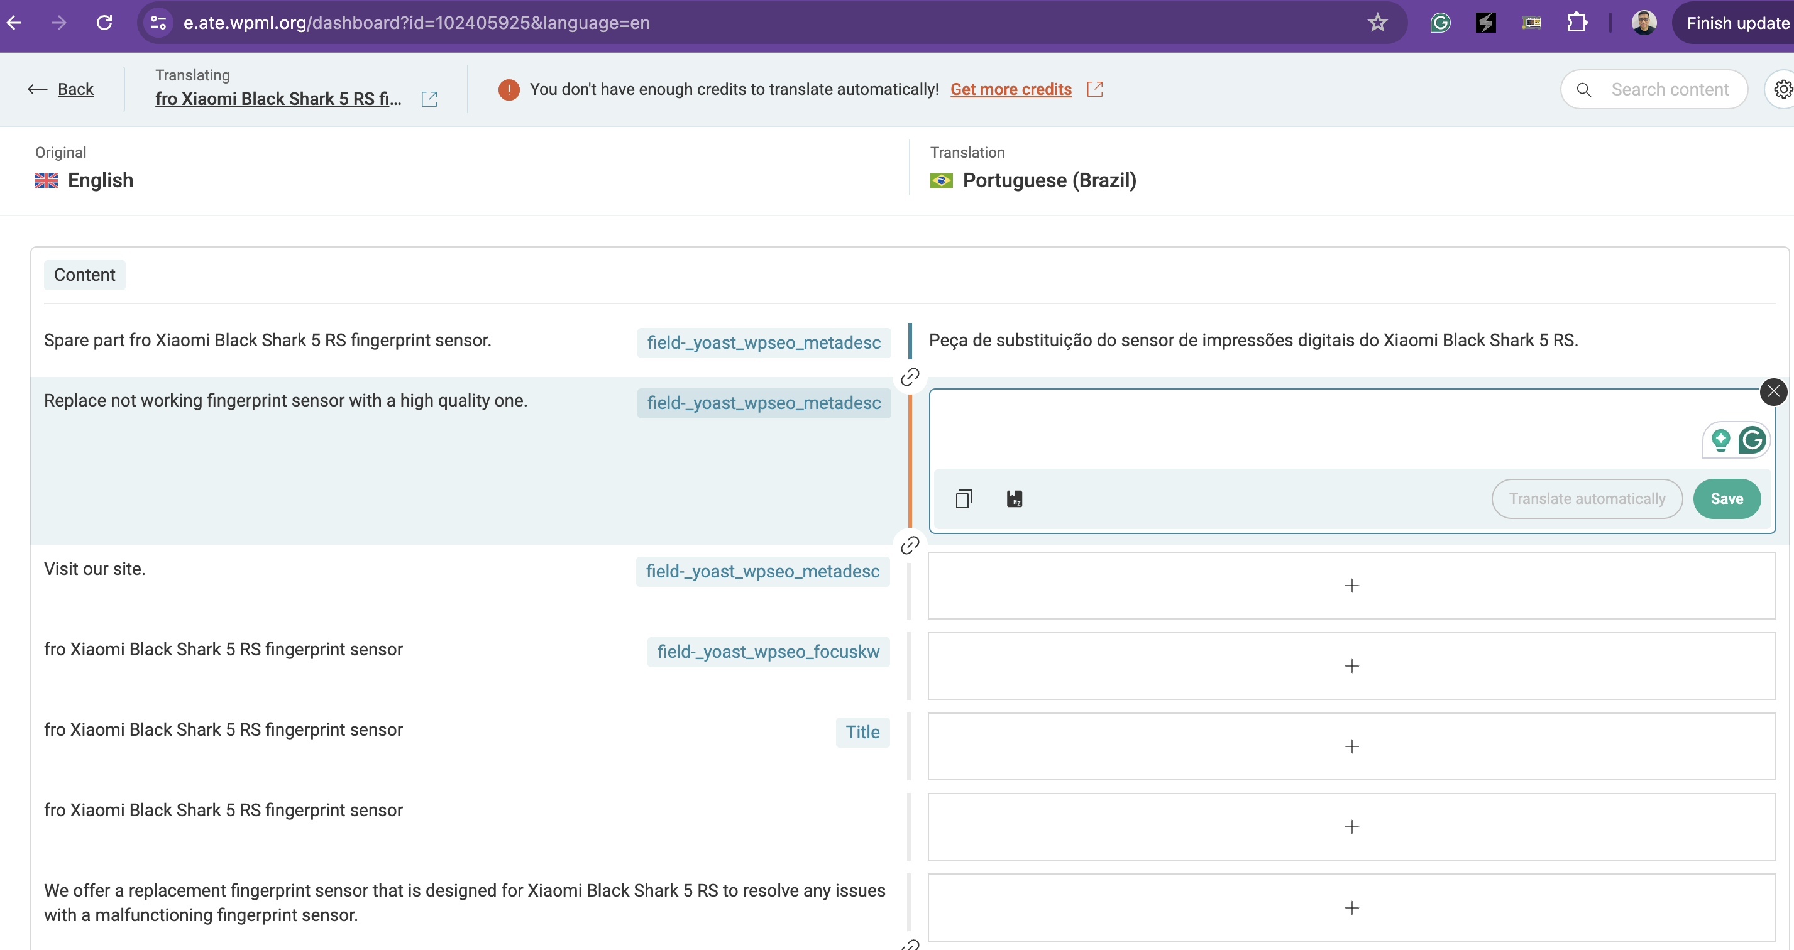This screenshot has height=950, width=1794.
Task: Click the Finish update button
Action: [x=1737, y=23]
